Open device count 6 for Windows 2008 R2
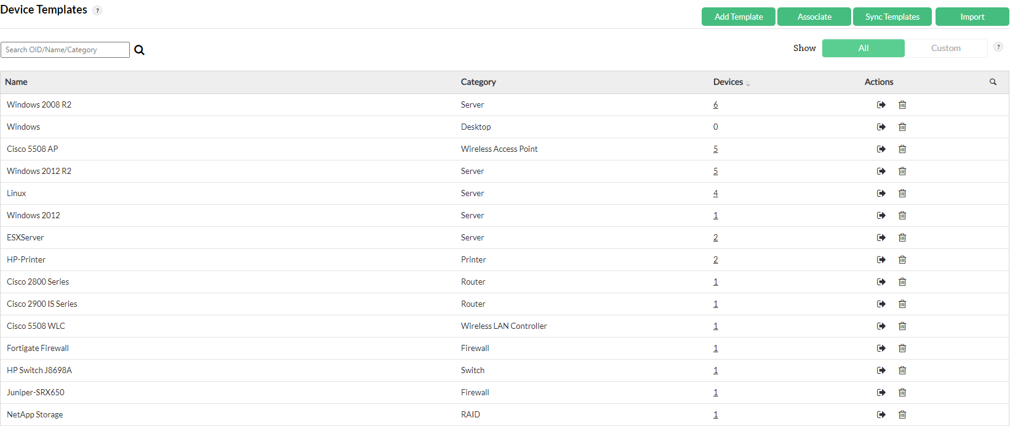The width and height of the screenshot is (1010, 426). (x=716, y=105)
